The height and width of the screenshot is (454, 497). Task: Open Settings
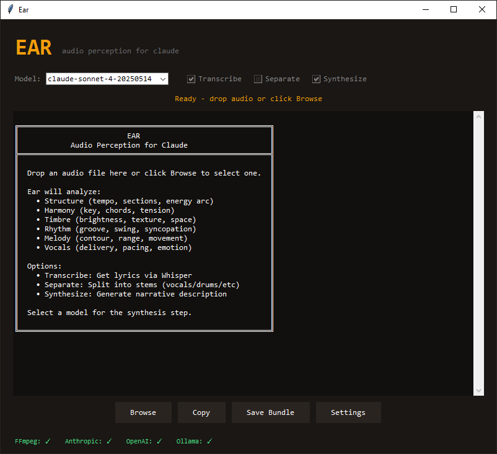348,412
